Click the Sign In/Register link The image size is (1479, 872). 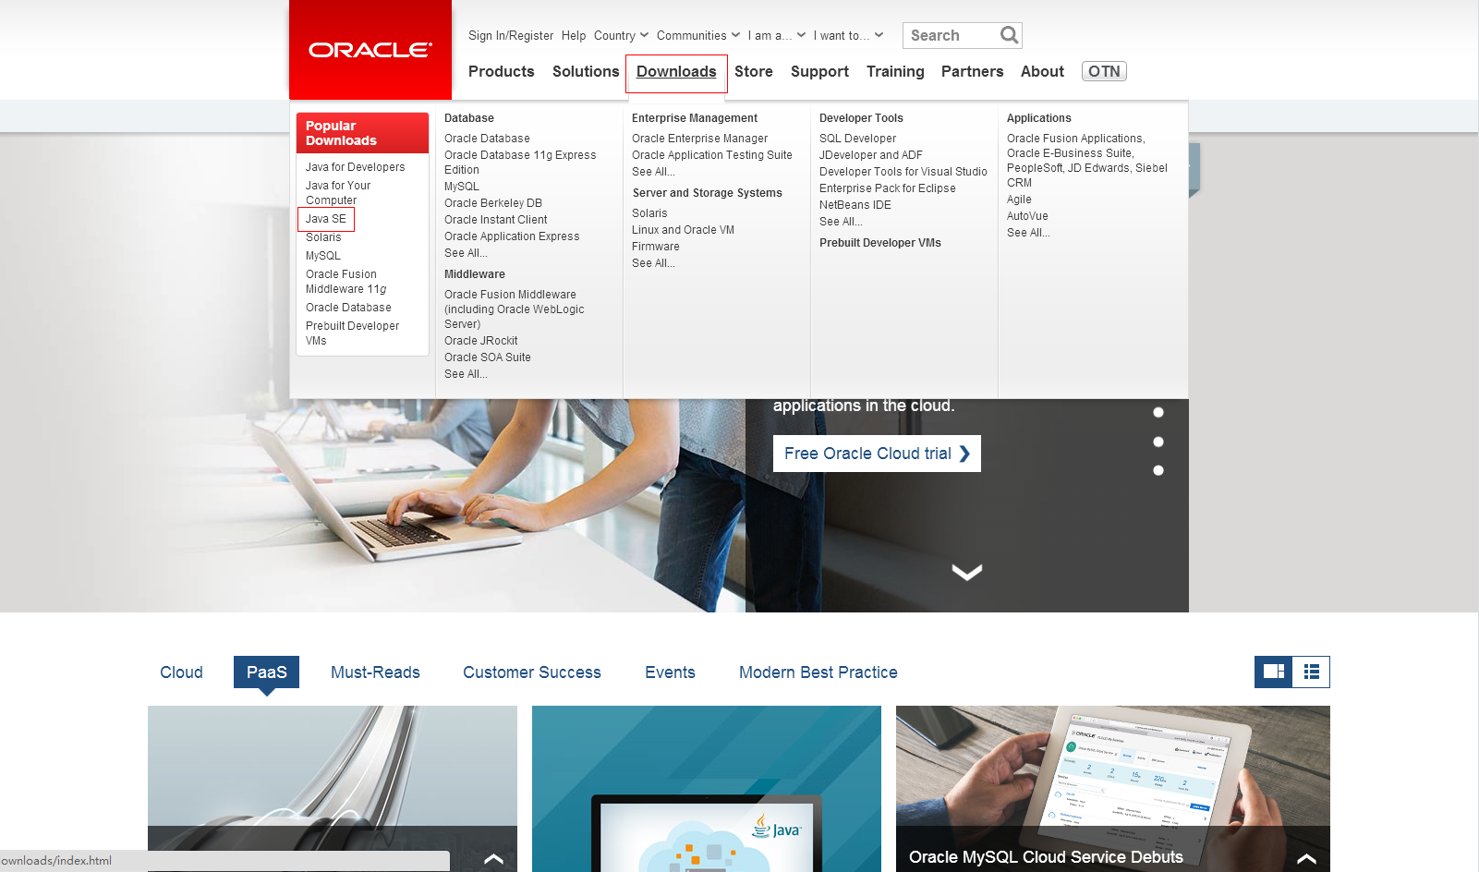tap(511, 35)
